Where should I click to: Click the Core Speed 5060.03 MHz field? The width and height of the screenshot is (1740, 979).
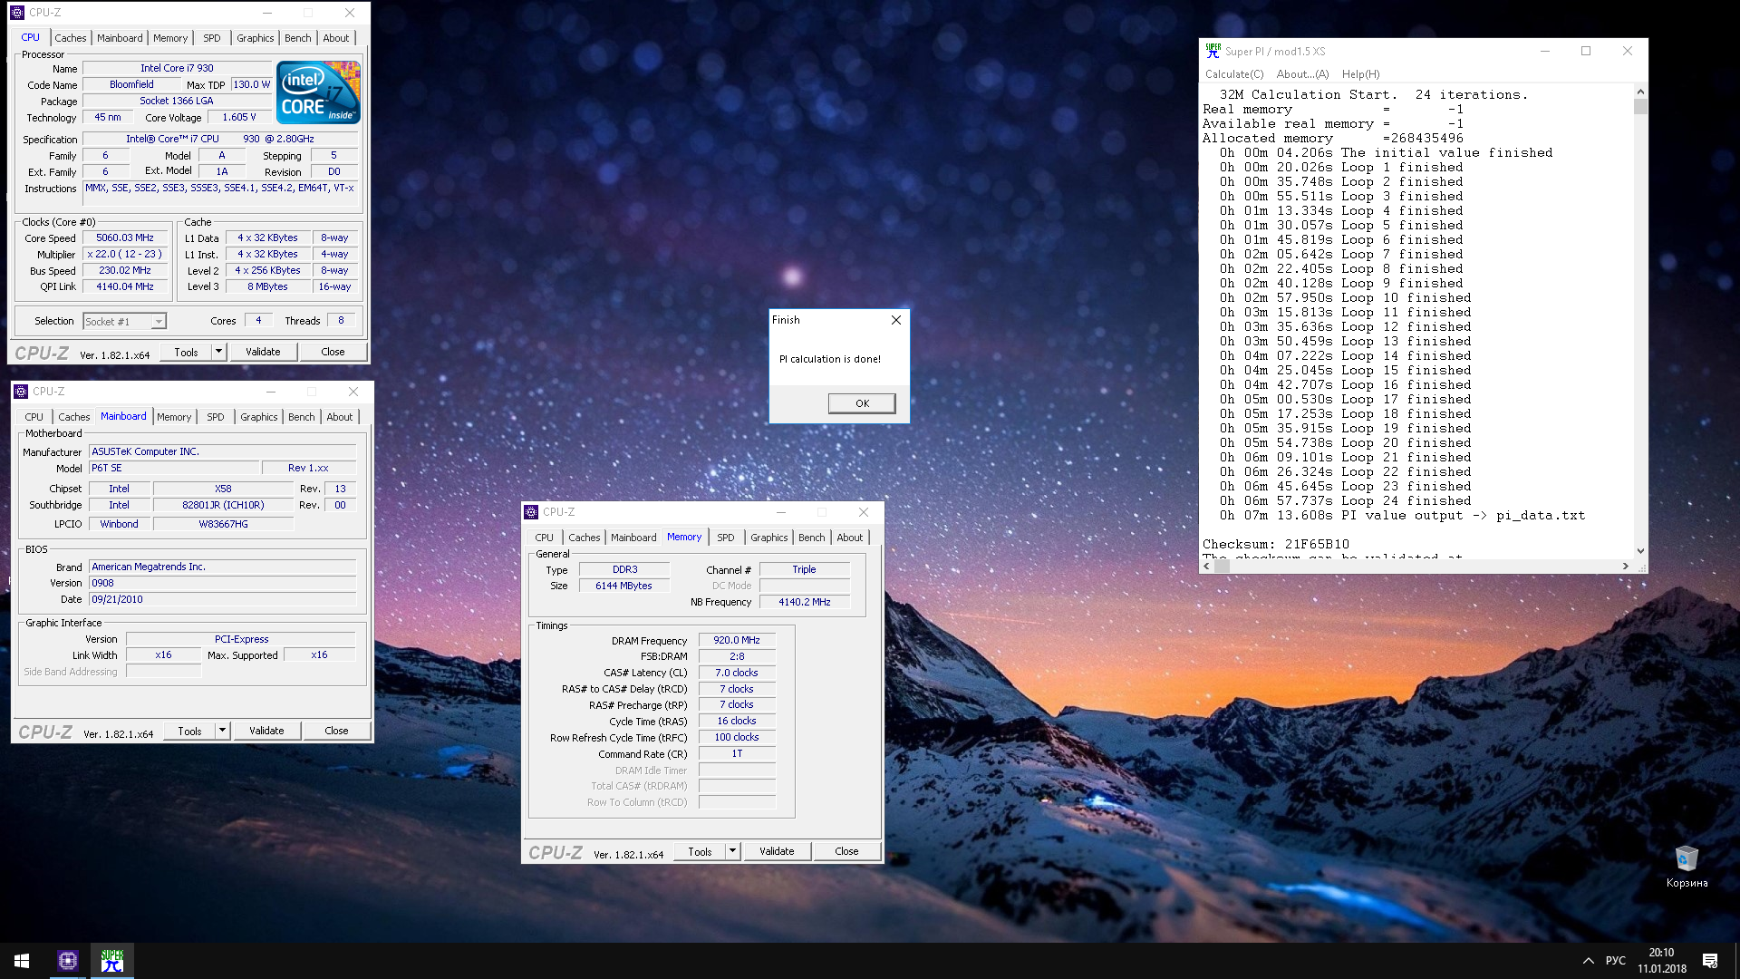[x=125, y=237]
